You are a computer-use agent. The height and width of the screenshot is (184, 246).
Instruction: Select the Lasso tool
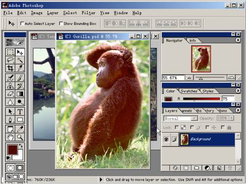(x=10, y=60)
